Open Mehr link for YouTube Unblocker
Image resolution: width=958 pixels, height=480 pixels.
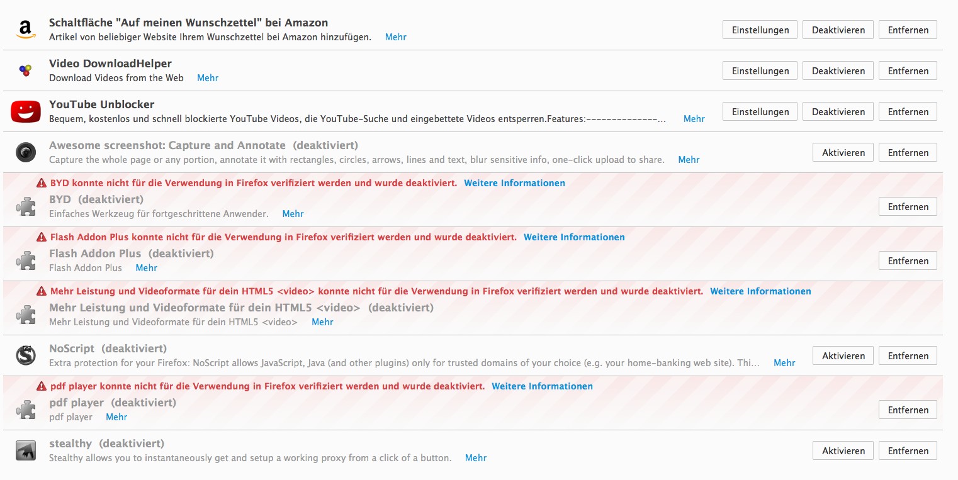694,119
